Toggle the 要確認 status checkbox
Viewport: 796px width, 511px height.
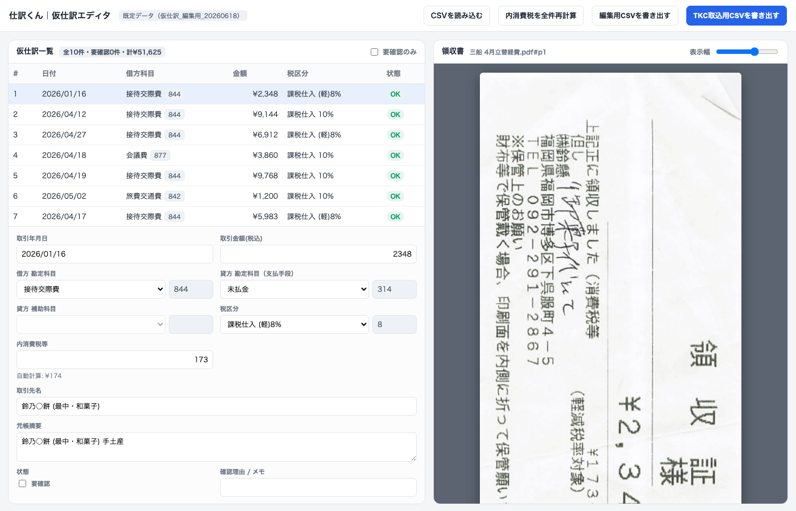click(x=23, y=484)
